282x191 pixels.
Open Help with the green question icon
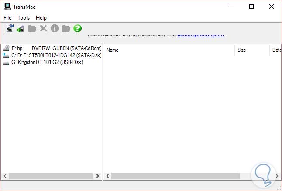click(x=78, y=28)
